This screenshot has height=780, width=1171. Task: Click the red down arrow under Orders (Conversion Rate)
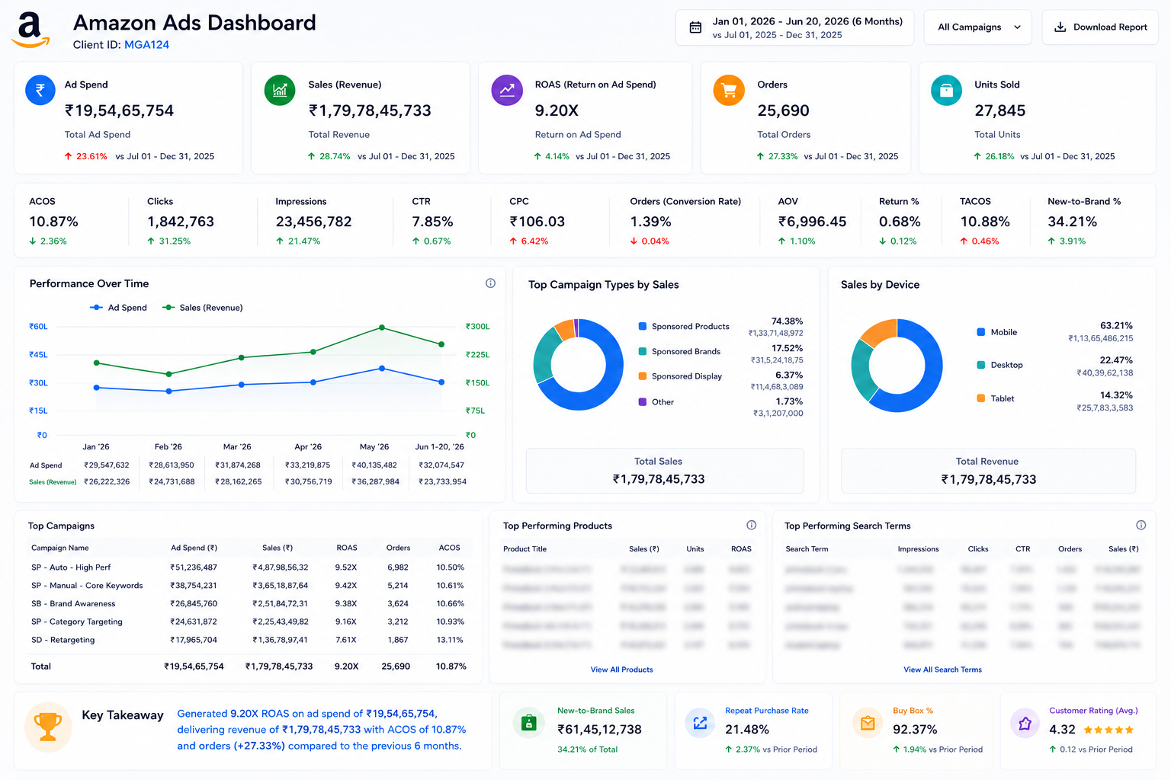[x=634, y=241]
